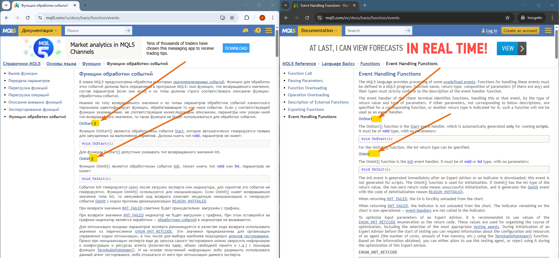Open the chat messages icon in the Russian MQL5 header

click(245, 31)
